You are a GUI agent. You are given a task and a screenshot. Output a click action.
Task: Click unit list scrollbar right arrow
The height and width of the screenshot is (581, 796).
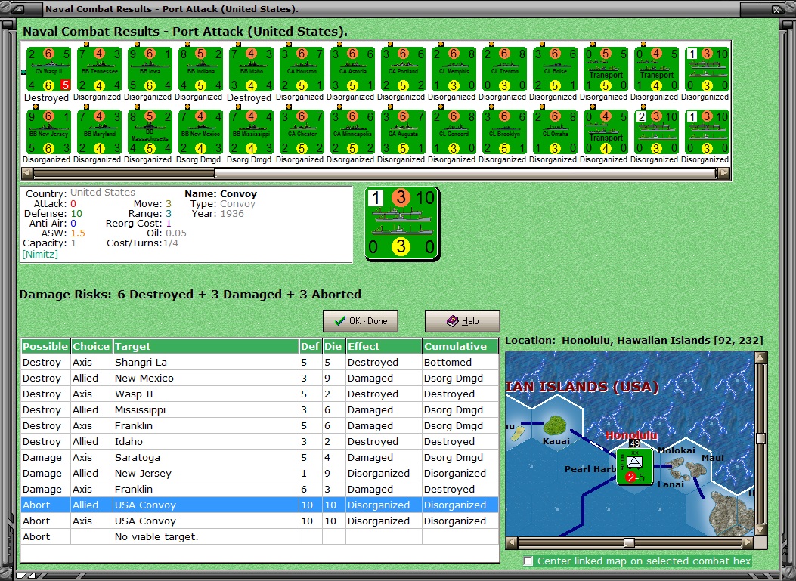click(x=724, y=174)
